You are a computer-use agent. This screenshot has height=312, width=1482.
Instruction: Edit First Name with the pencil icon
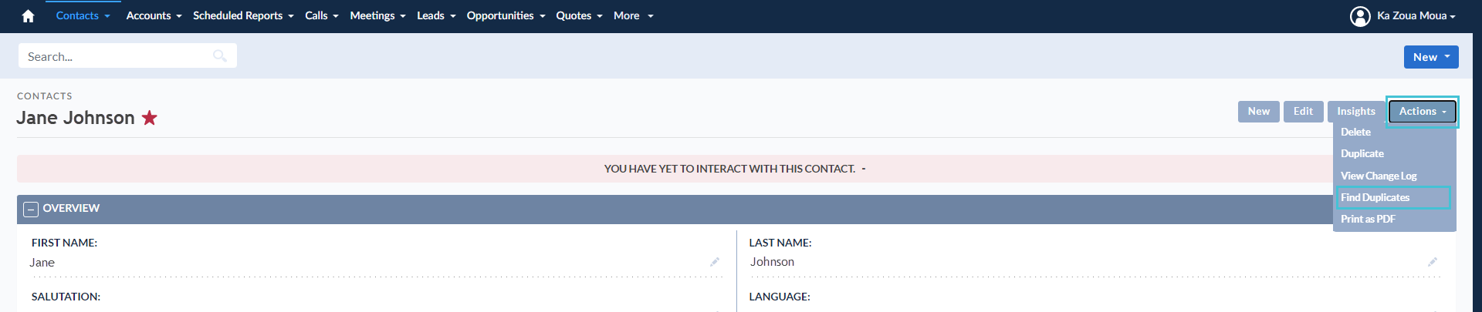[x=715, y=262]
